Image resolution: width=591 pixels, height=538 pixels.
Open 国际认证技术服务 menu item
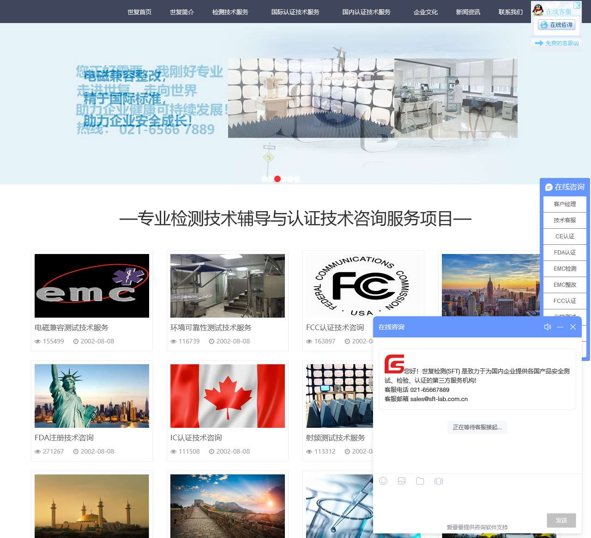[x=295, y=12]
